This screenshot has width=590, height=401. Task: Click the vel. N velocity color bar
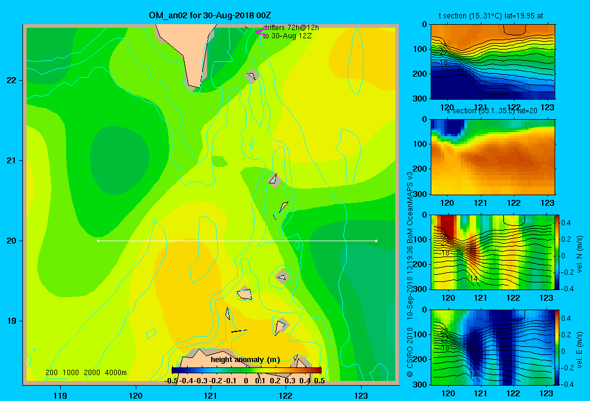point(557,252)
